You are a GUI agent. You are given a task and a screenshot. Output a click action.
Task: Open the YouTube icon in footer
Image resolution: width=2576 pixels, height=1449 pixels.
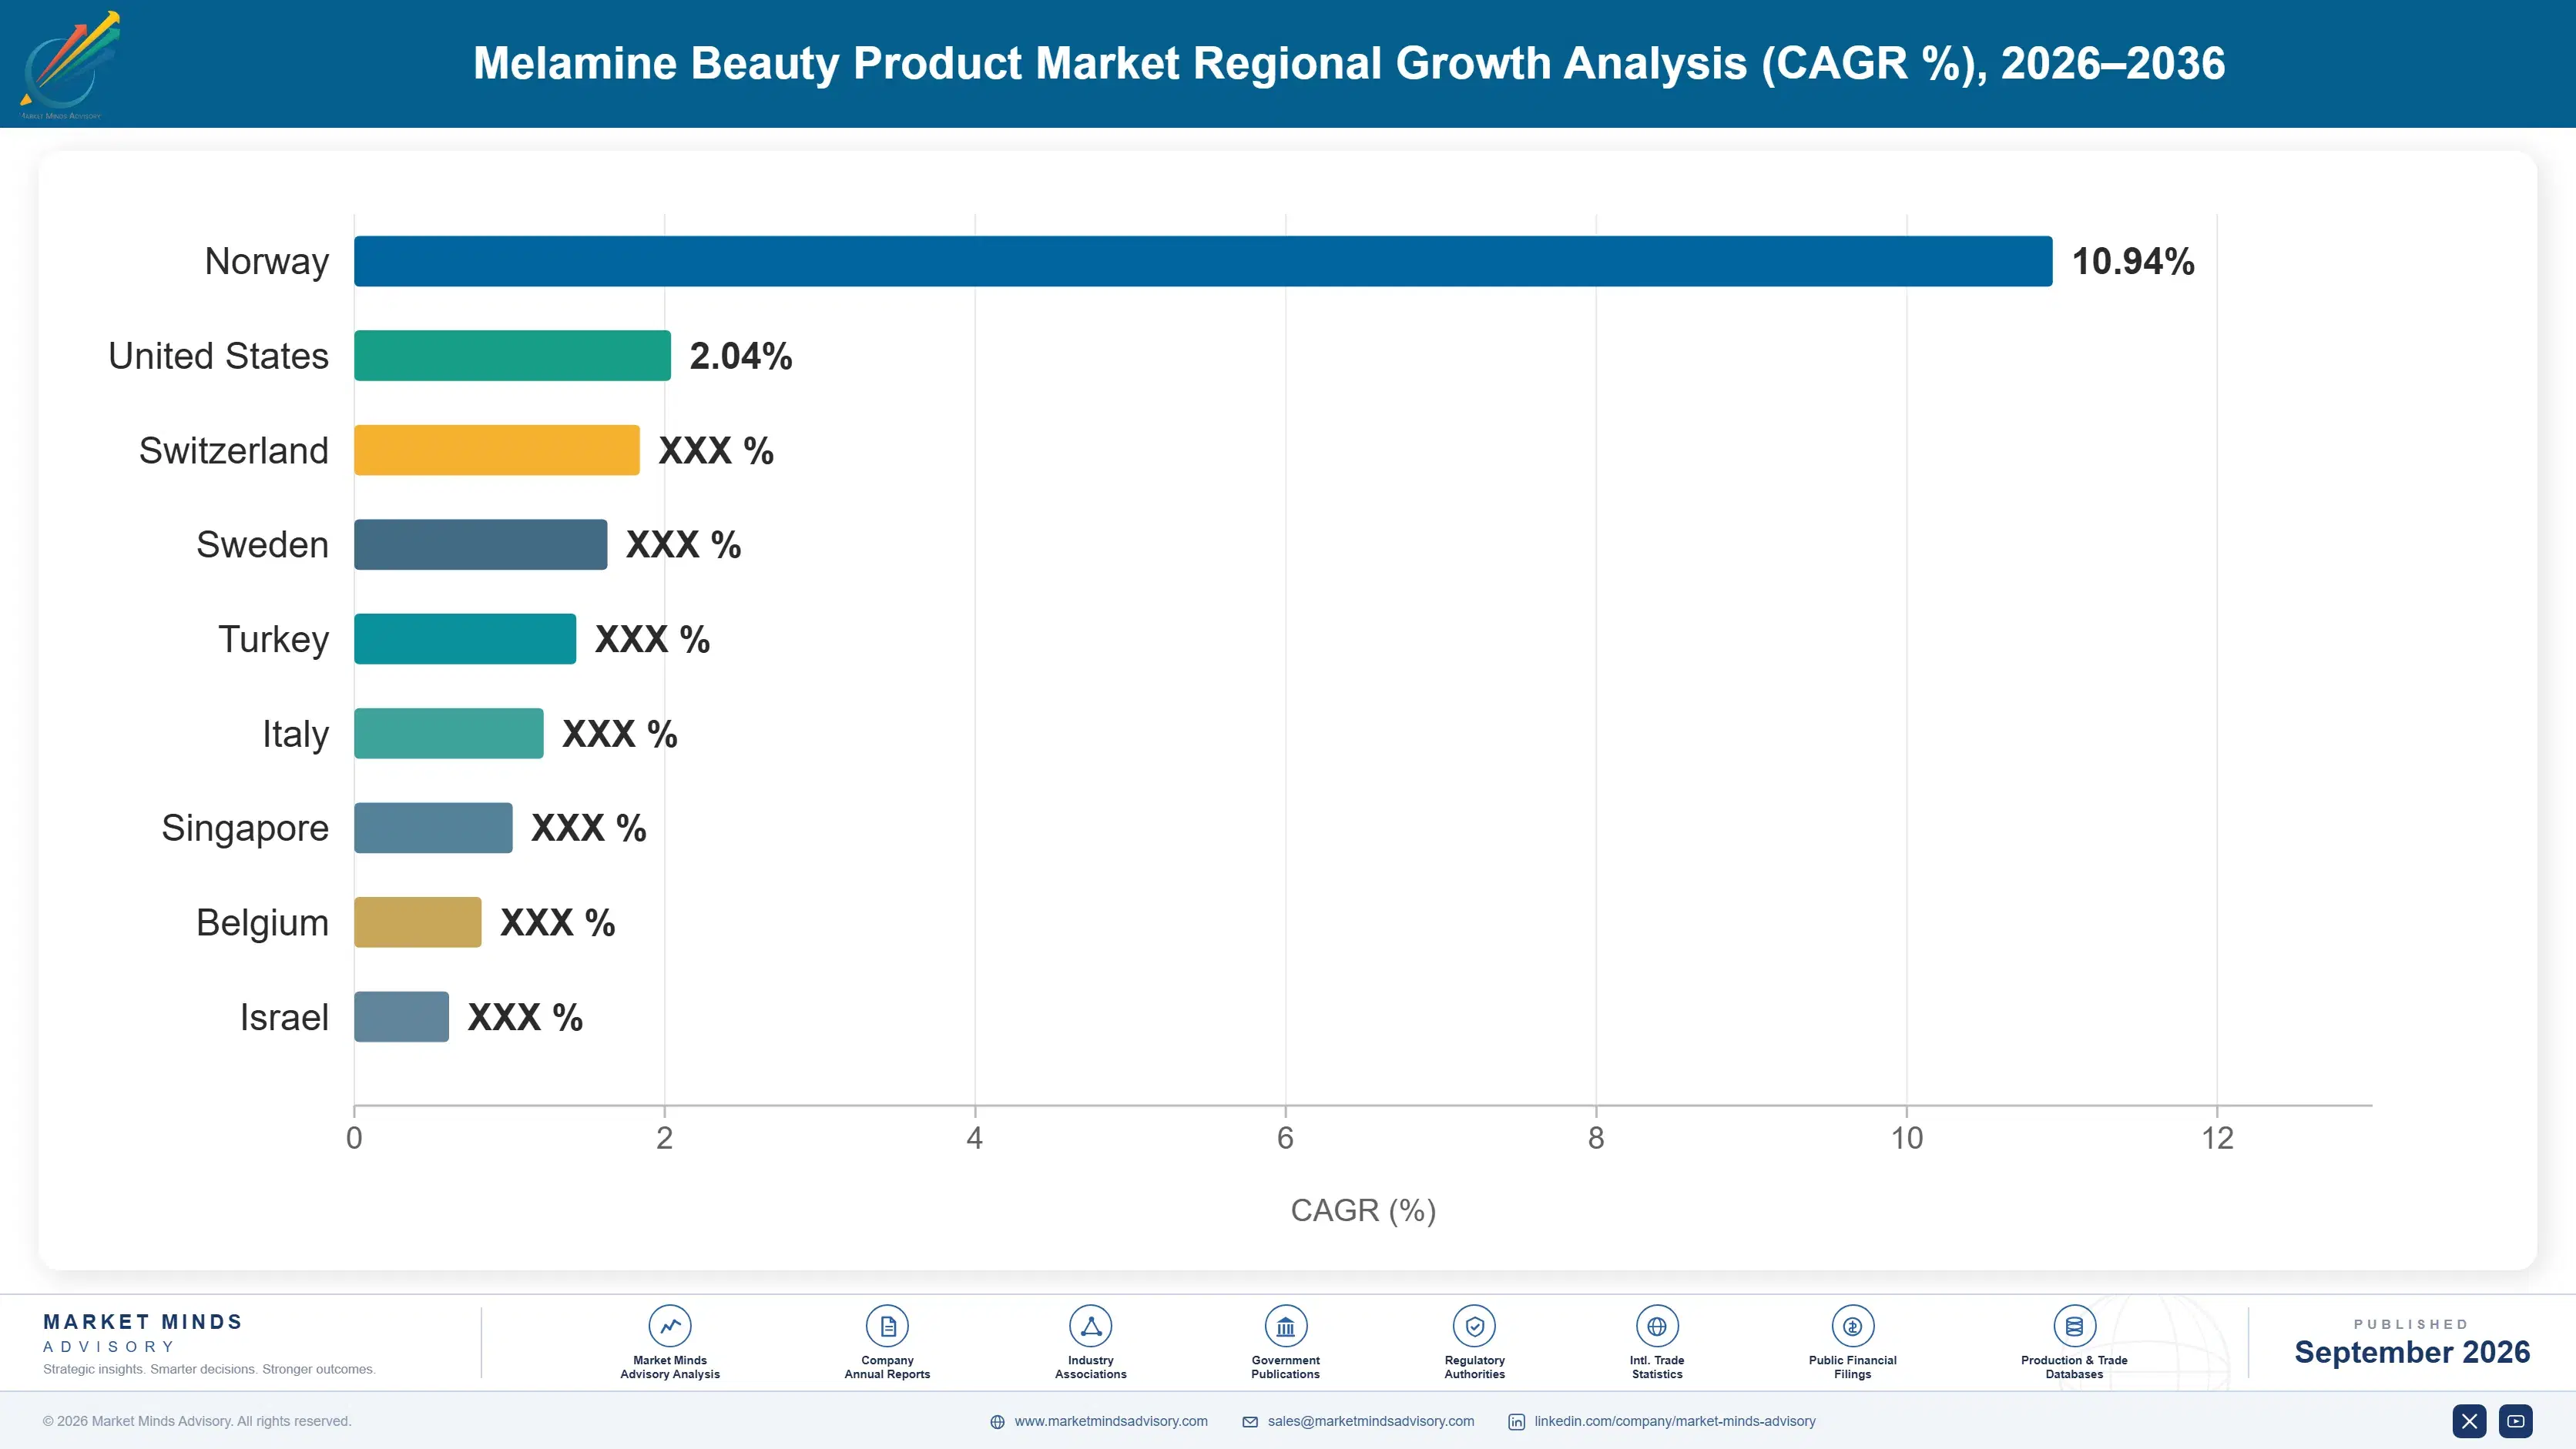pos(2515,1421)
